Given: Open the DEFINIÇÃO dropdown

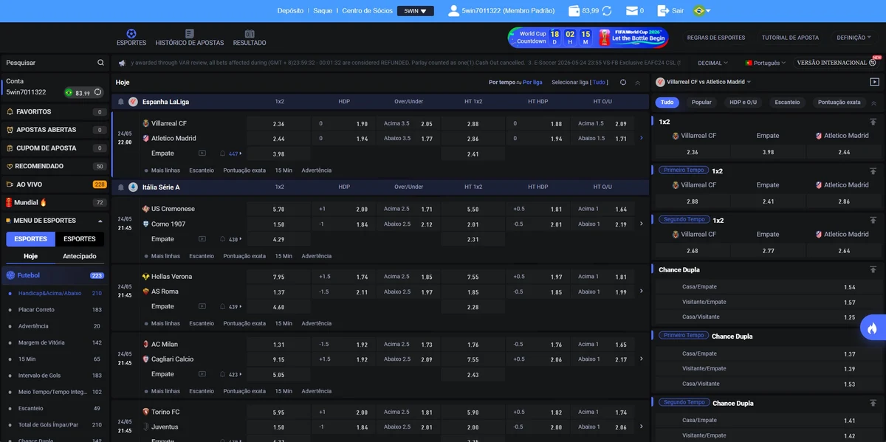Looking at the screenshot, I should [x=854, y=38].
